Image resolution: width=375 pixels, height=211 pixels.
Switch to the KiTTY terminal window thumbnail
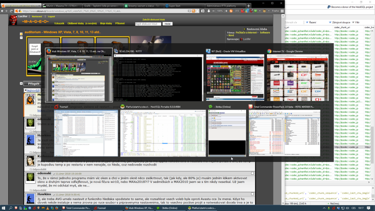pyautogui.click(x=158, y=78)
